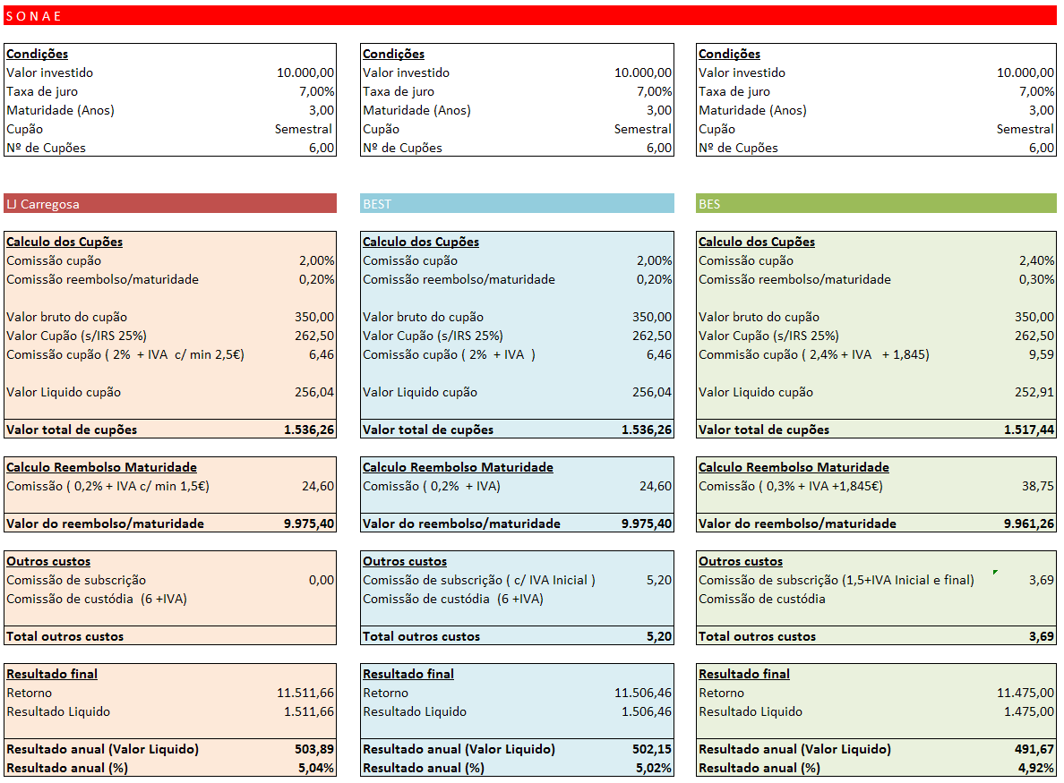Click BES Valor total de cupões 1.517,44
This screenshot has width=1064, height=783.
[x=1029, y=430]
